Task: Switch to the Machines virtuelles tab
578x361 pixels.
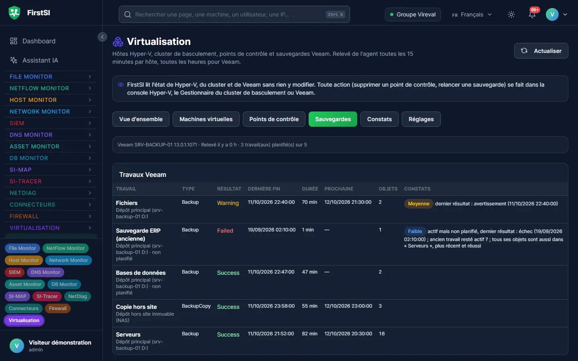Action: (x=206, y=119)
